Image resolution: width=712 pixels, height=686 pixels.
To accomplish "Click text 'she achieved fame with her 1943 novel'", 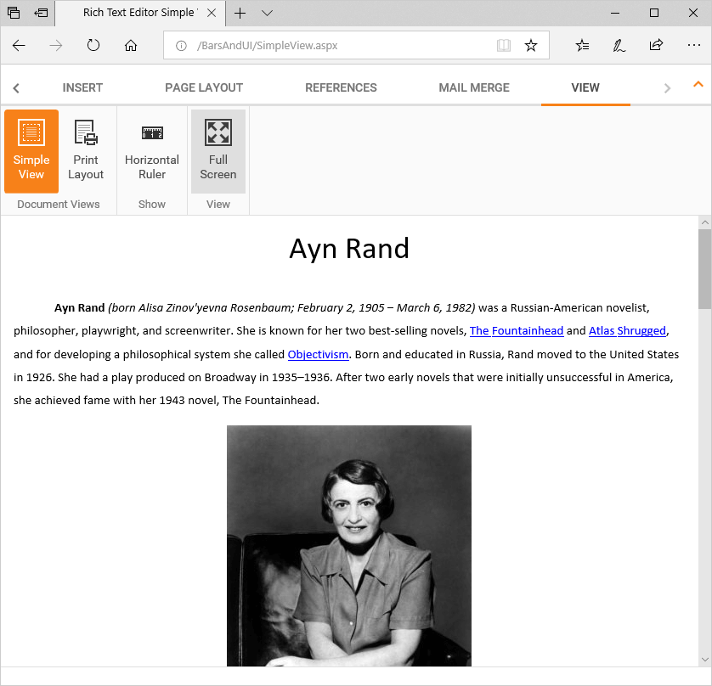I will point(116,401).
